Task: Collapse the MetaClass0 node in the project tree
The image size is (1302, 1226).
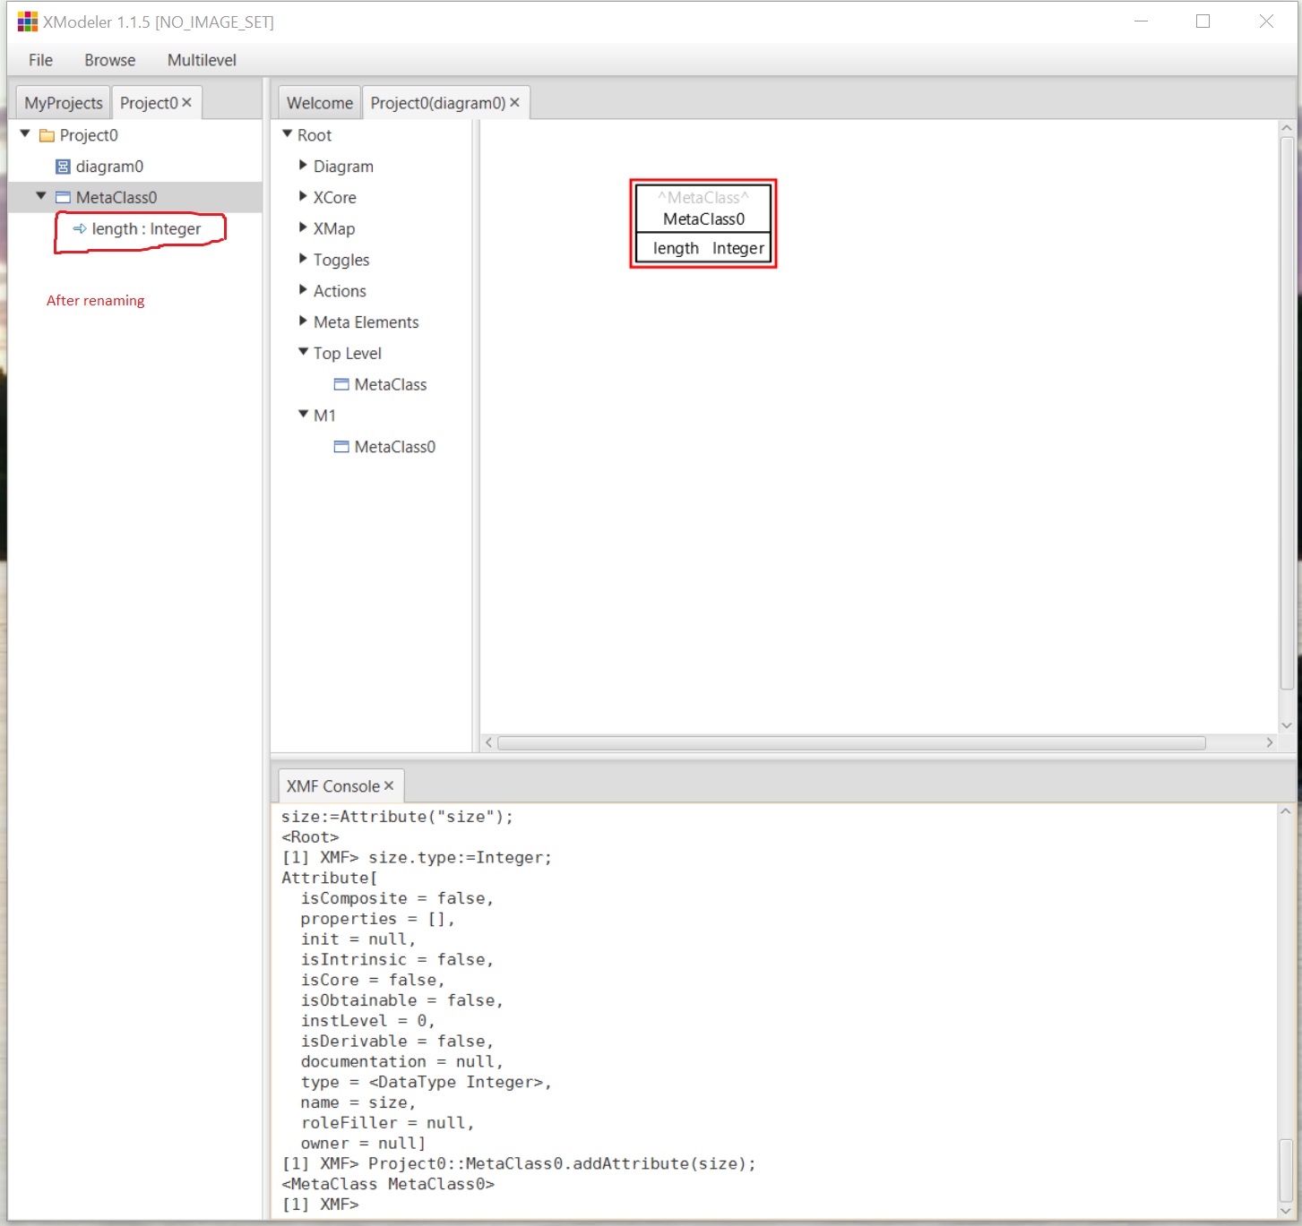Action: tap(40, 196)
